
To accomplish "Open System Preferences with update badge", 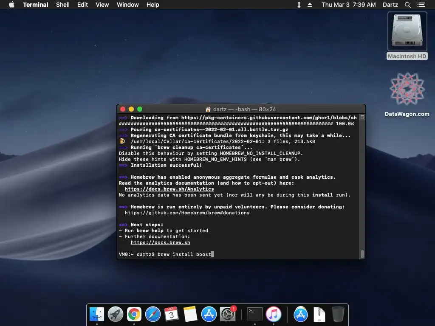I will click(228, 314).
